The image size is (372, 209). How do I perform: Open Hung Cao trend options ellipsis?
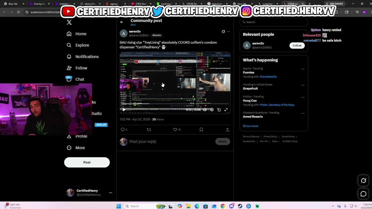303,97
